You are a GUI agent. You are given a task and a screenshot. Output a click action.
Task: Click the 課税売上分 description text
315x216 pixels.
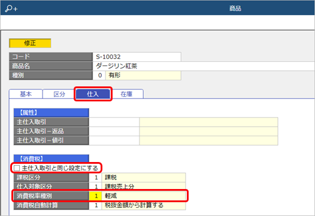(120, 187)
